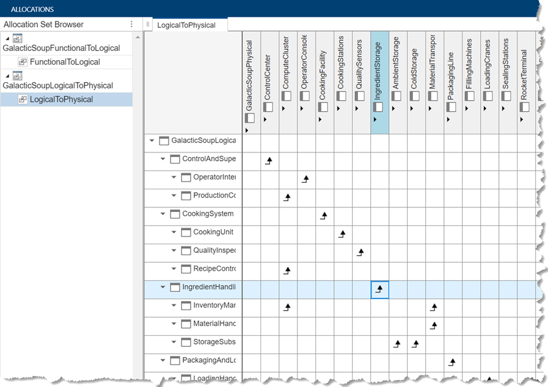Screen dimensions: 548x387
Task: Open the Allocation Set Browser options menu
Action: pyautogui.click(x=132, y=25)
